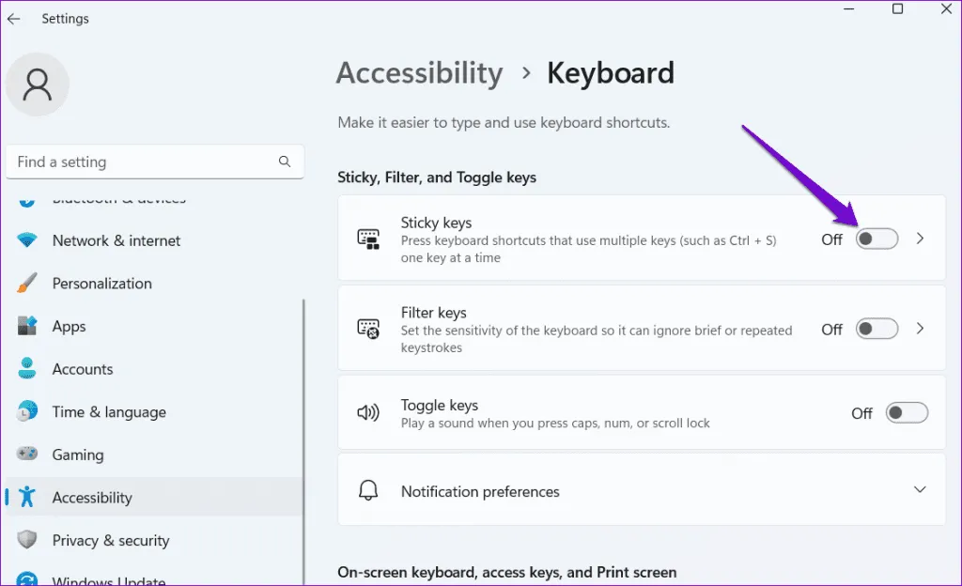Click the Notification preferences bell icon

pos(368,491)
